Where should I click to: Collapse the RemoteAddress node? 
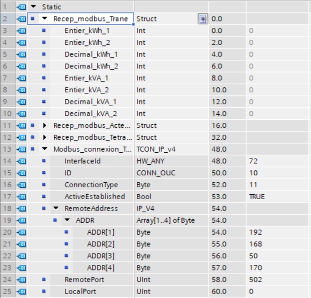tap(55, 209)
